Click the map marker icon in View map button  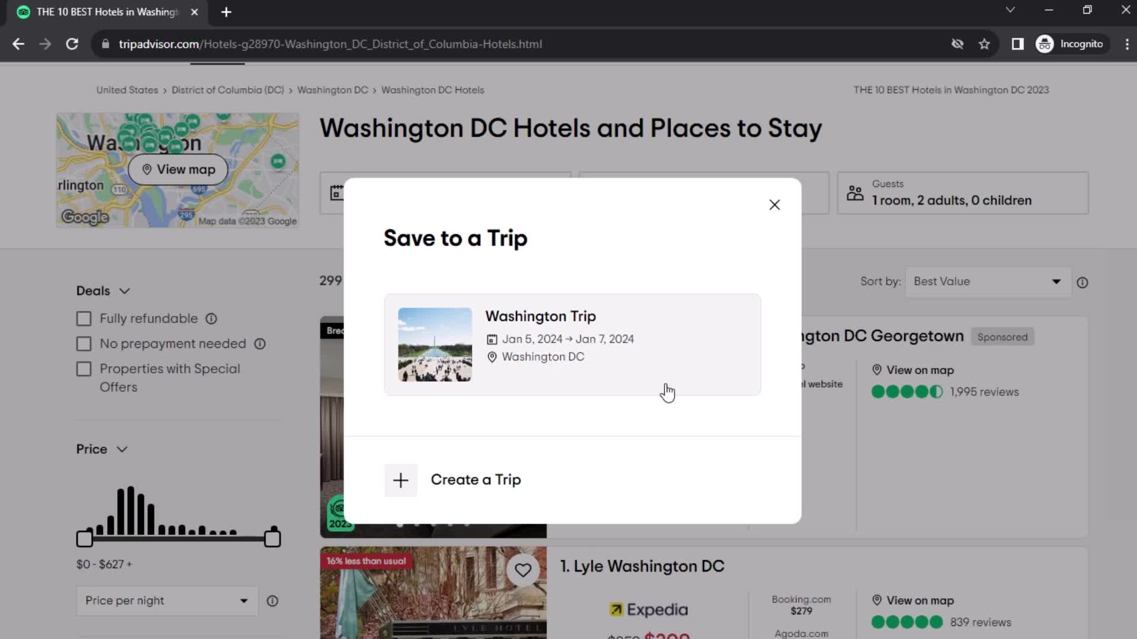(147, 169)
